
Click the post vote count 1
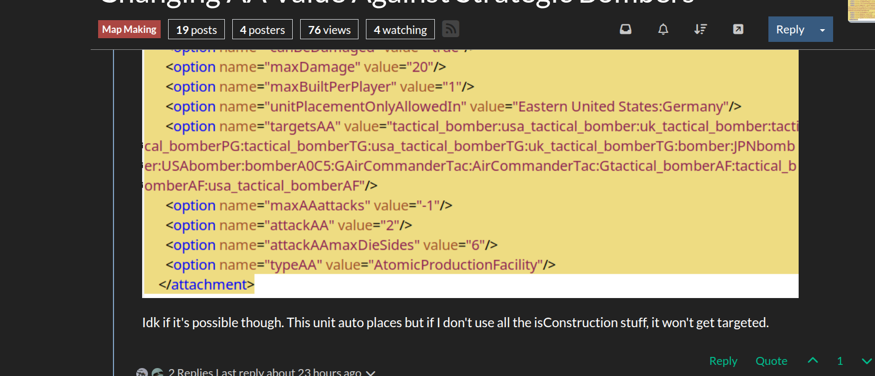[840, 361]
